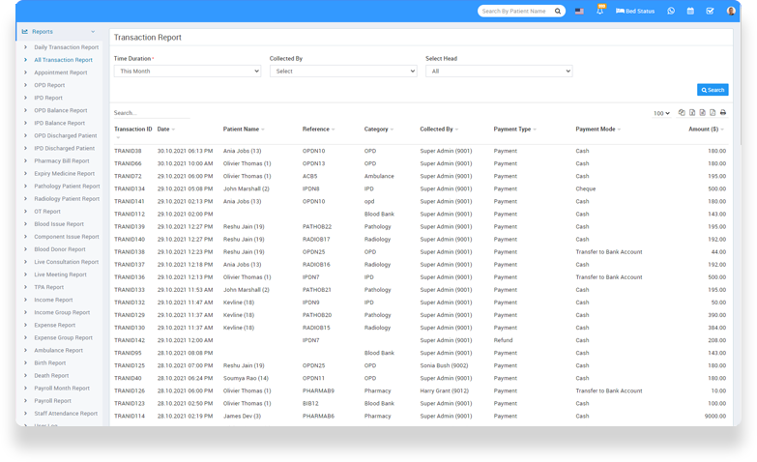
Task: Expand the Select Head dropdown
Action: (x=499, y=72)
